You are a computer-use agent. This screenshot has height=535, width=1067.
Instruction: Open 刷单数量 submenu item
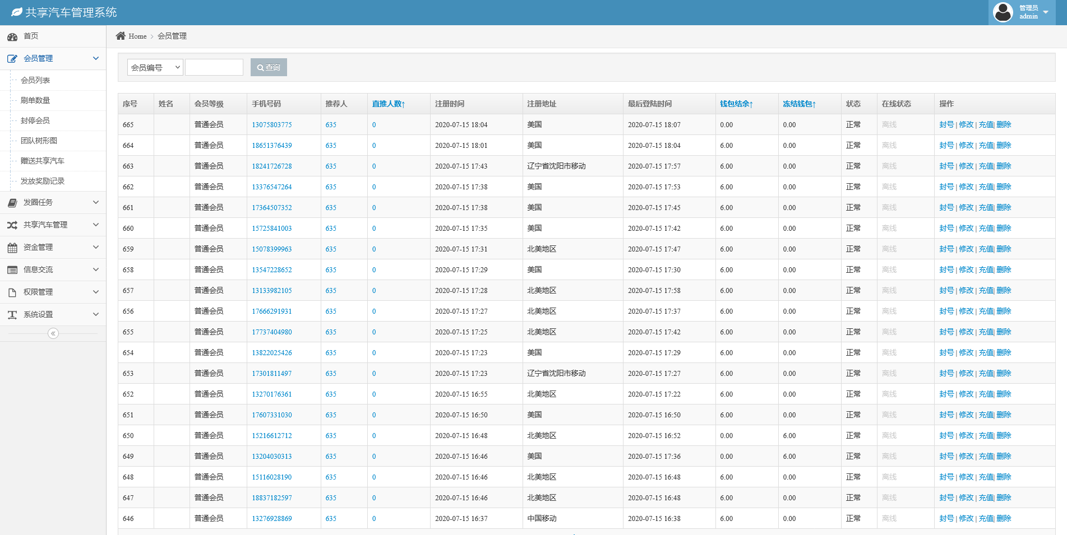[x=35, y=100]
